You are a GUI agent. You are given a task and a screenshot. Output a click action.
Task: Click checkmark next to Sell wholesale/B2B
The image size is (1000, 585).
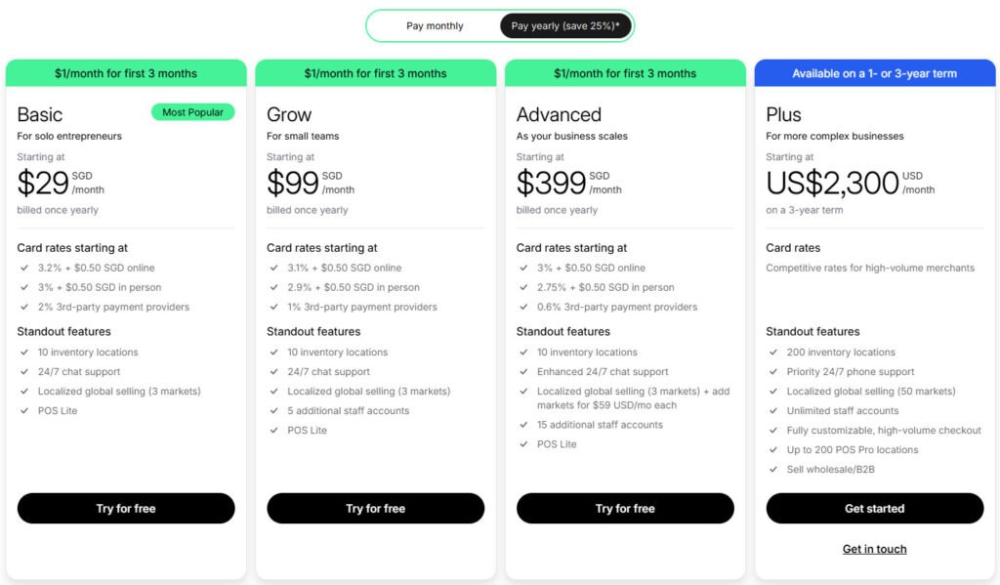tap(773, 470)
